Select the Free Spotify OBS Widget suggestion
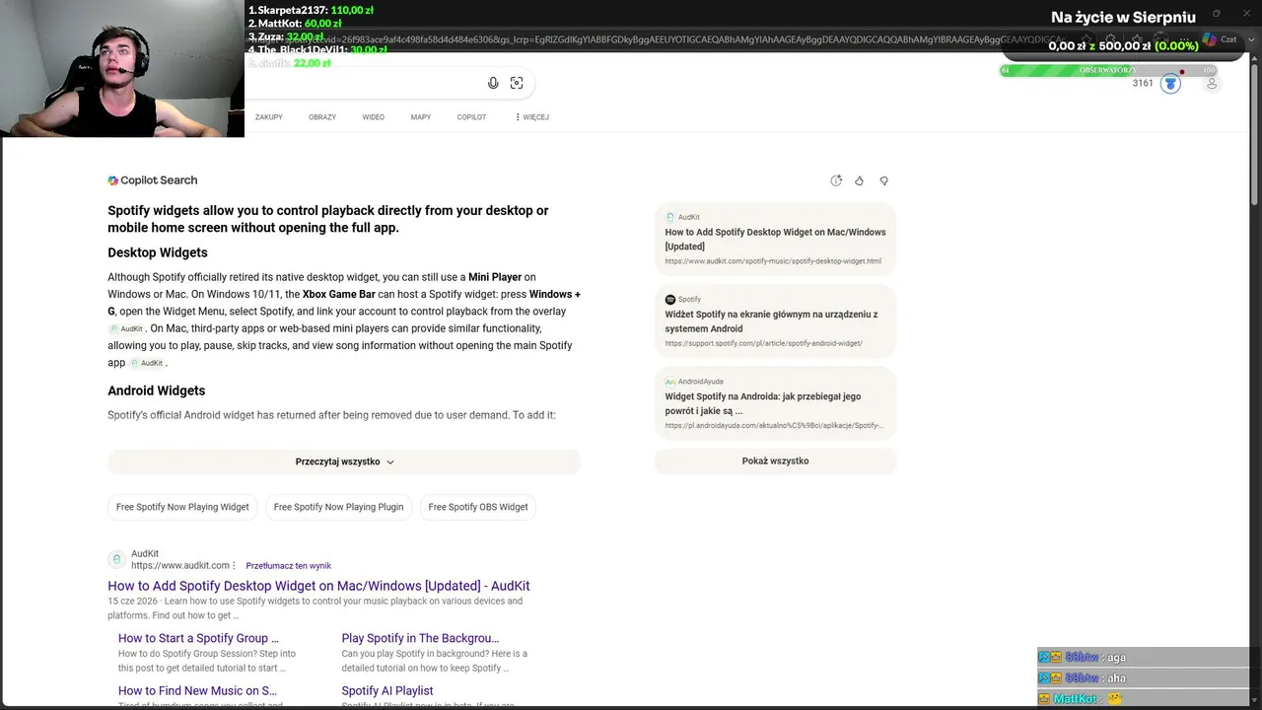Image resolution: width=1262 pixels, height=710 pixels. pos(478,507)
